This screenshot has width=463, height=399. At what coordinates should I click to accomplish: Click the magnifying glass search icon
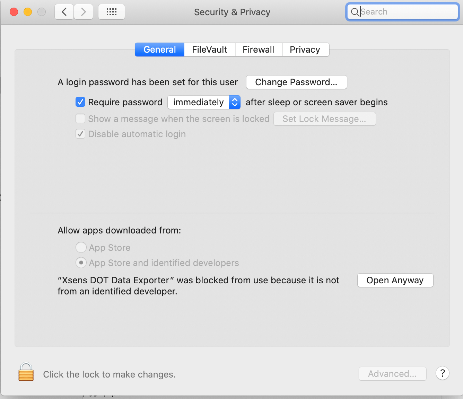pos(355,12)
